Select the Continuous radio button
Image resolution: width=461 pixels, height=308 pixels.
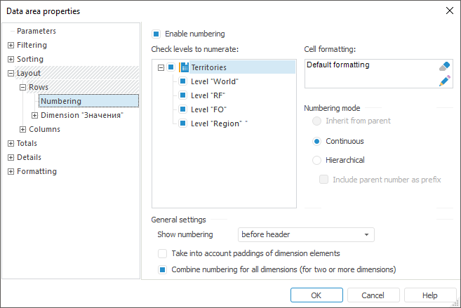317,141
